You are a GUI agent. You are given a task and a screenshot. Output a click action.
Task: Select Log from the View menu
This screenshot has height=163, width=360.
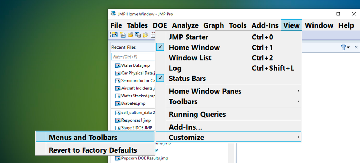pyautogui.click(x=228, y=68)
